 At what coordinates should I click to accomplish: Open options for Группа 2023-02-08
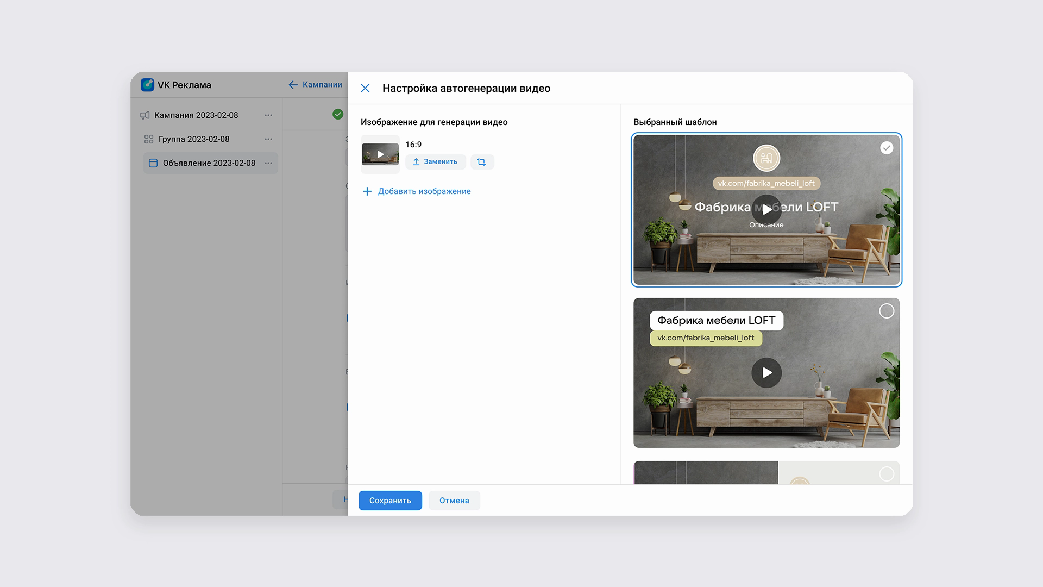268,139
